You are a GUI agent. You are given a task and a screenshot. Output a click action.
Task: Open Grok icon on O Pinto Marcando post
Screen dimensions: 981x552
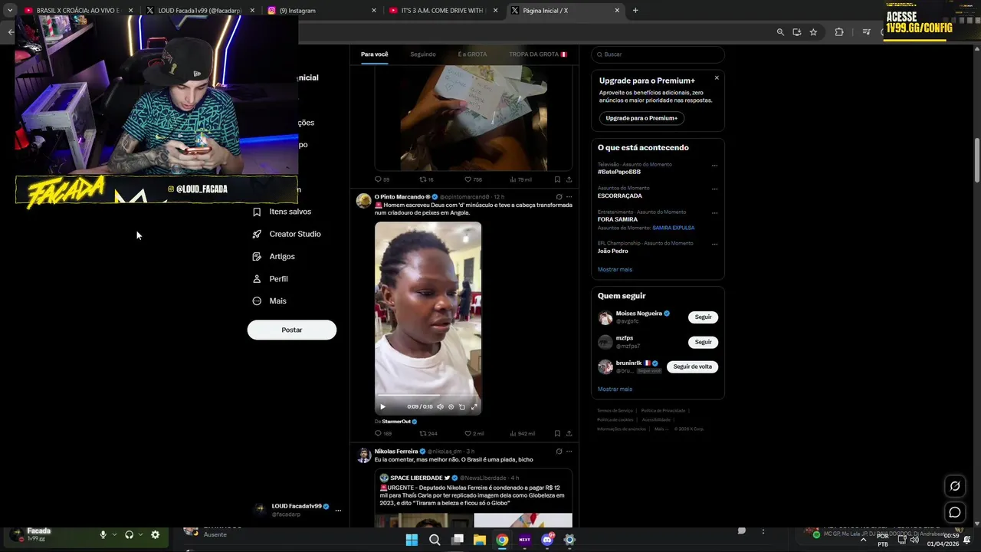[x=559, y=197]
